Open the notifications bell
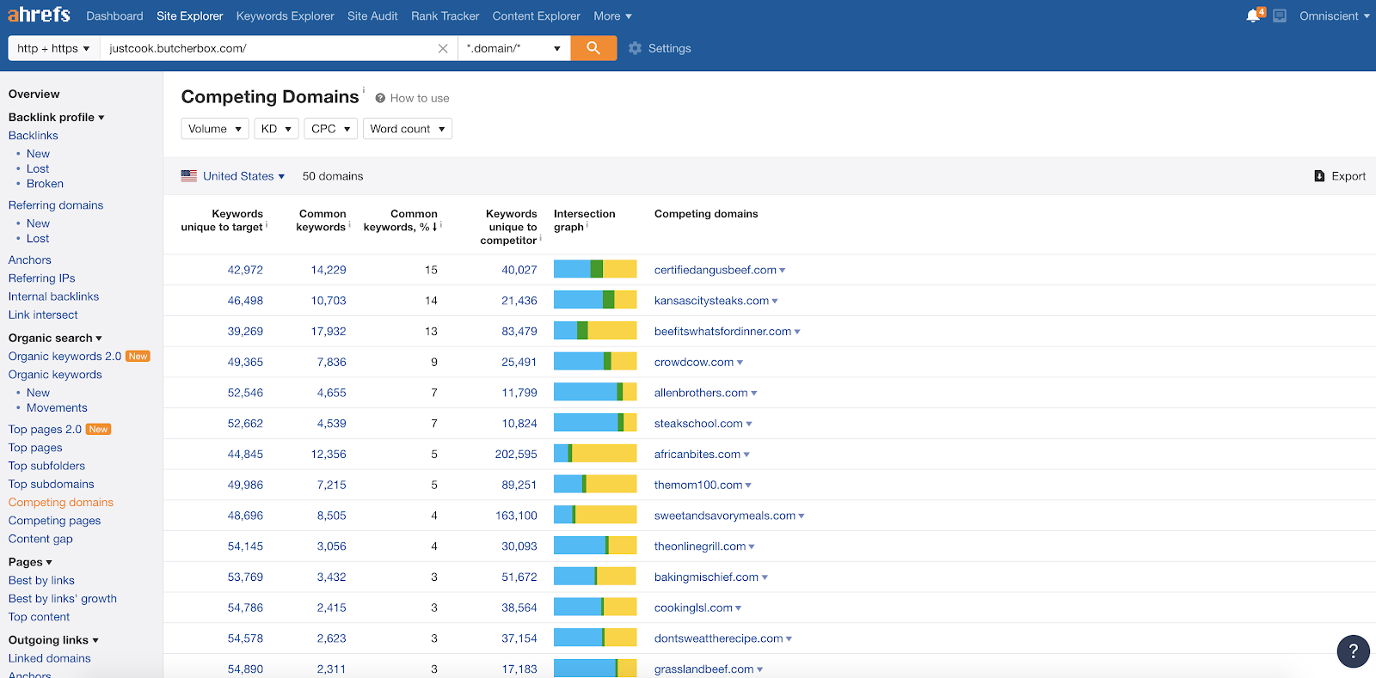 coord(1253,16)
